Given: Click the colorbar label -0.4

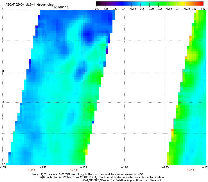Looking at the screenshot, I should click(x=123, y=9).
